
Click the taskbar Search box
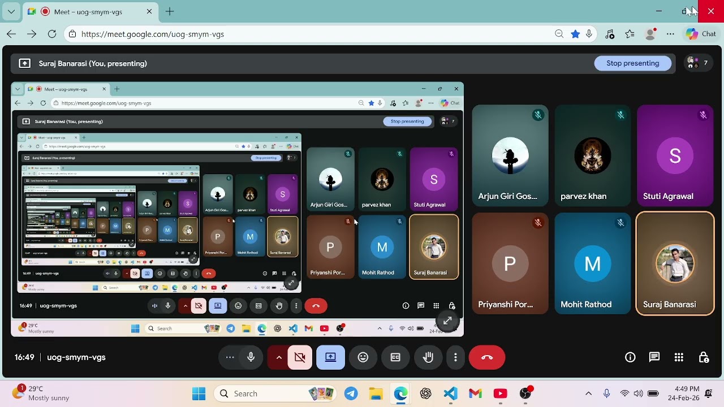click(275, 393)
